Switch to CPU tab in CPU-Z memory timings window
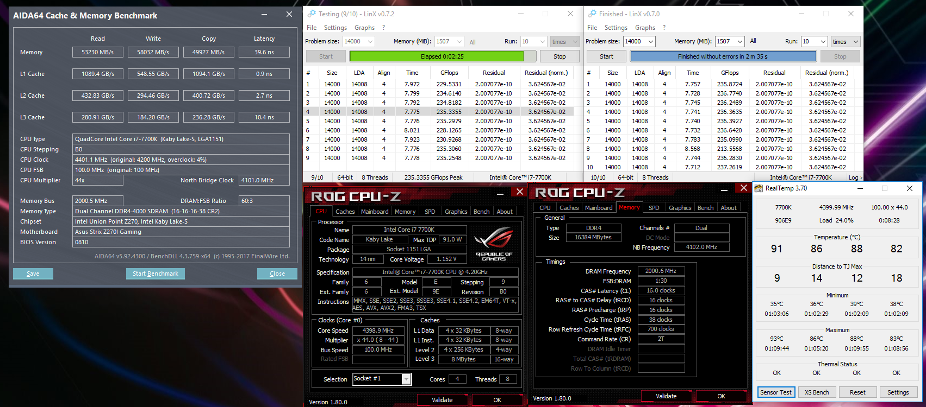This screenshot has width=926, height=407. [545, 208]
